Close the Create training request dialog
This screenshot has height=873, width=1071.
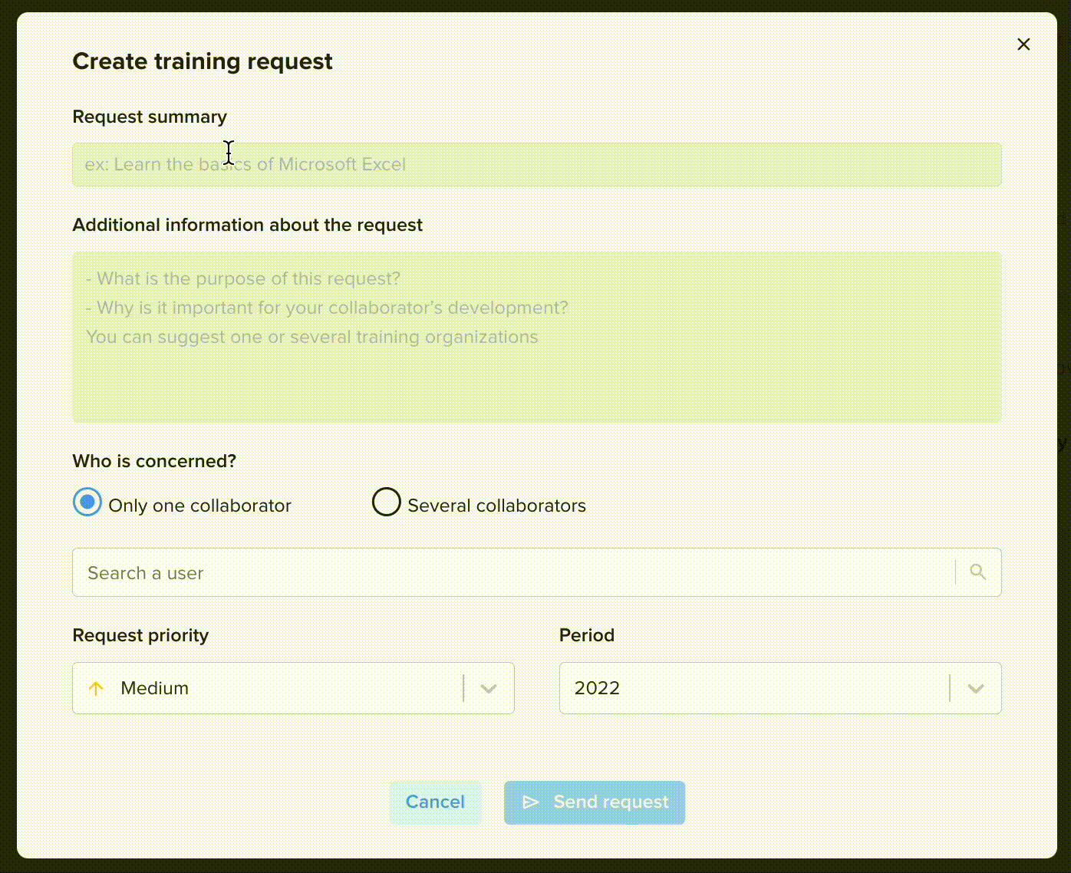tap(1023, 44)
